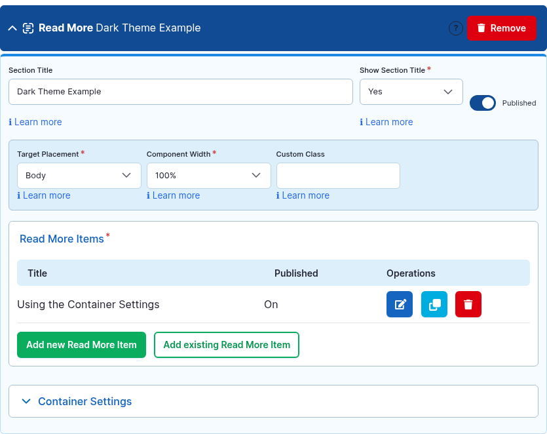Open the Show Section Title dropdown
The height and width of the screenshot is (434, 547).
[411, 92]
